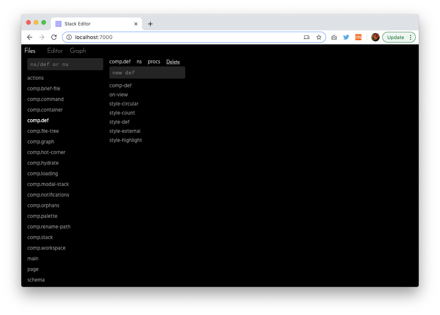Open the HN extension icon
Image resolution: width=440 pixels, height=315 pixels.
click(358, 37)
